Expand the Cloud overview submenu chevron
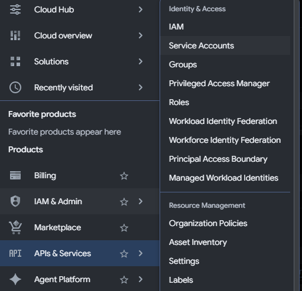The width and height of the screenshot is (302, 291). coord(141,35)
